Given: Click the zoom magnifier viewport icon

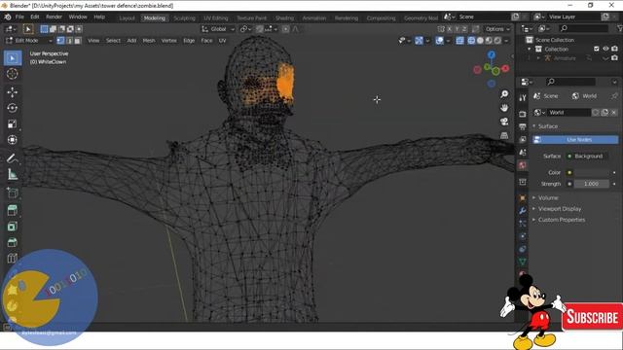Looking at the screenshot, I should [x=504, y=94].
